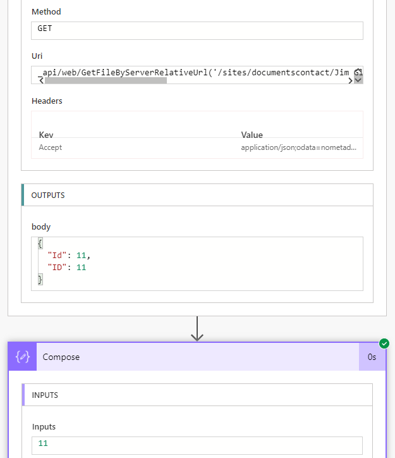The image size is (395, 458).
Task: Click the Compose Inputs field showing 11
Action: tap(197, 444)
